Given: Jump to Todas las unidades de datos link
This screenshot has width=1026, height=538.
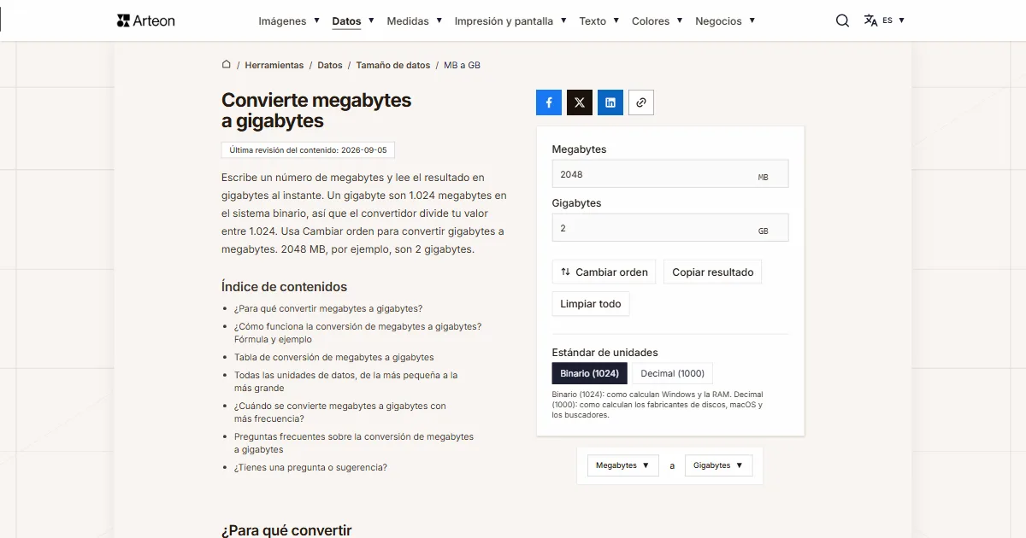Looking at the screenshot, I should [x=346, y=381].
